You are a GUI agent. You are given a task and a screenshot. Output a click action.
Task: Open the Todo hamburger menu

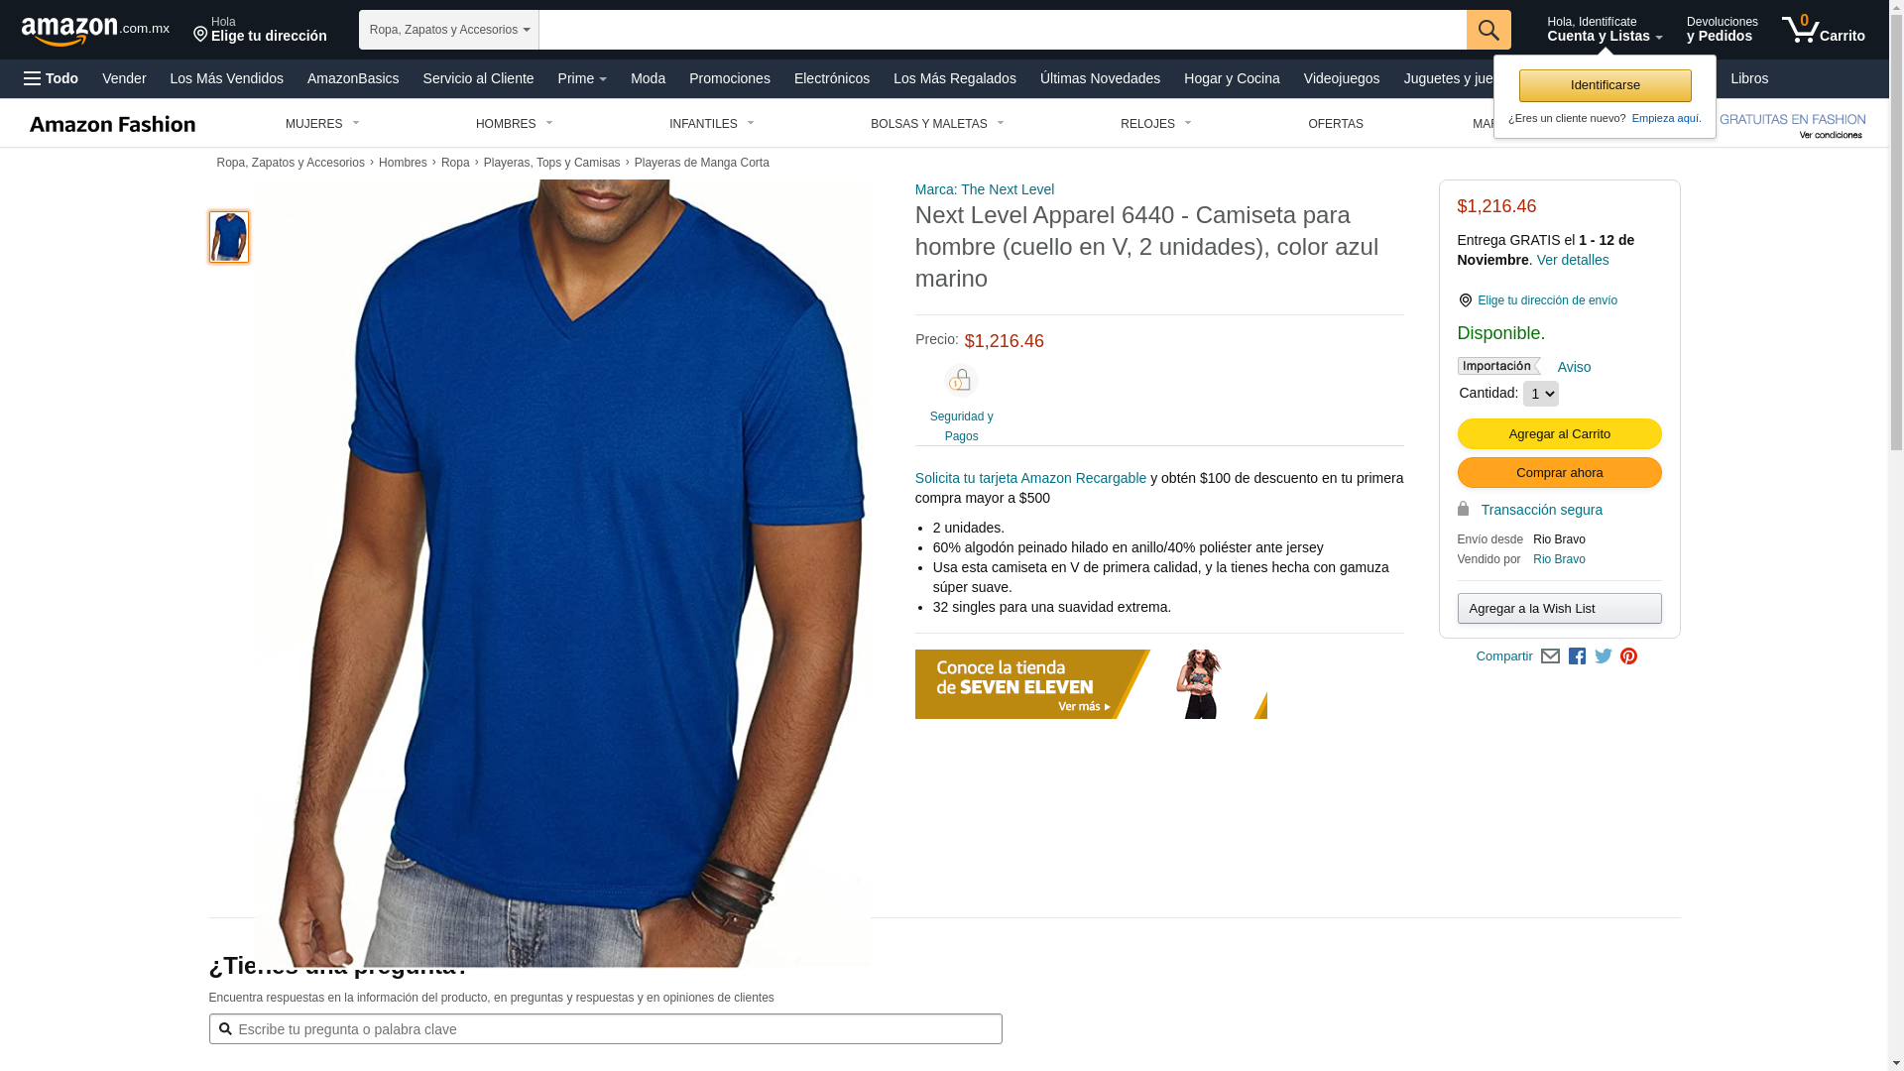click(51, 78)
